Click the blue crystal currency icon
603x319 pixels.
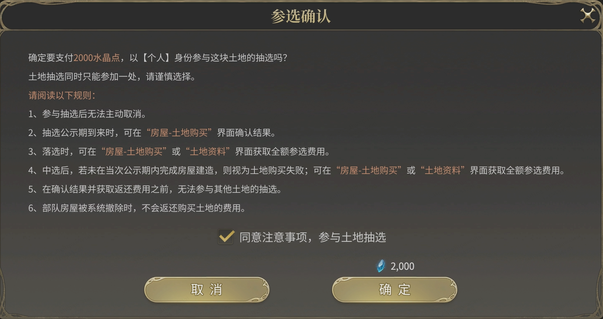click(381, 266)
